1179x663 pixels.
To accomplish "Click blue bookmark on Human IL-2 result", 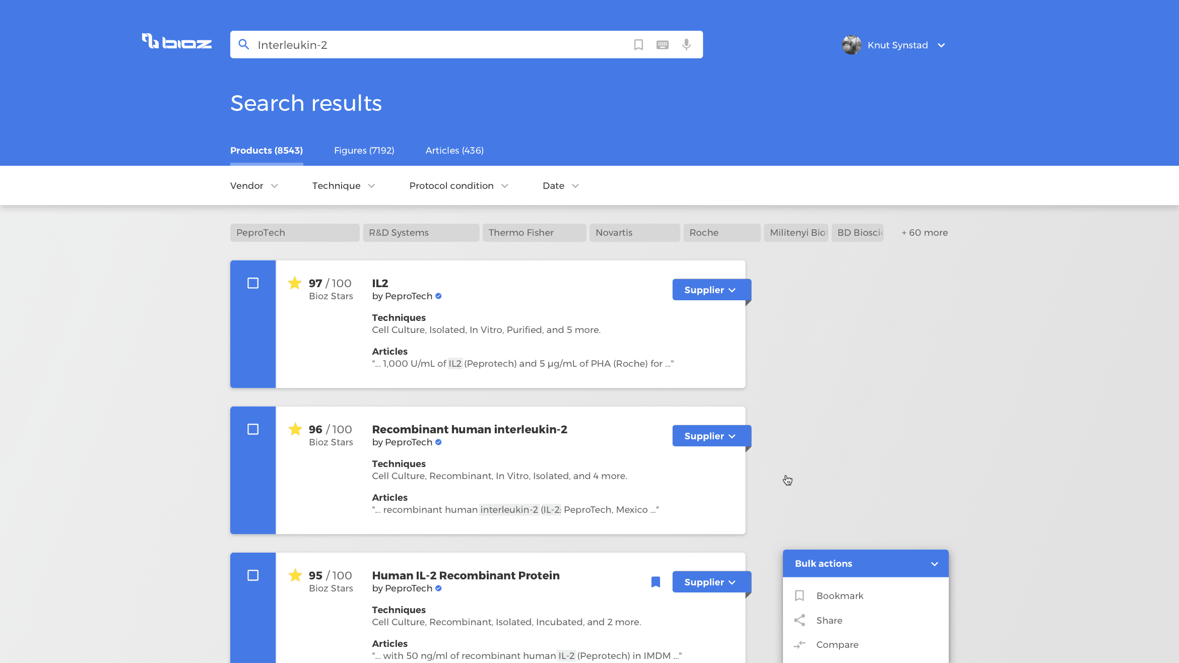I will pyautogui.click(x=656, y=582).
